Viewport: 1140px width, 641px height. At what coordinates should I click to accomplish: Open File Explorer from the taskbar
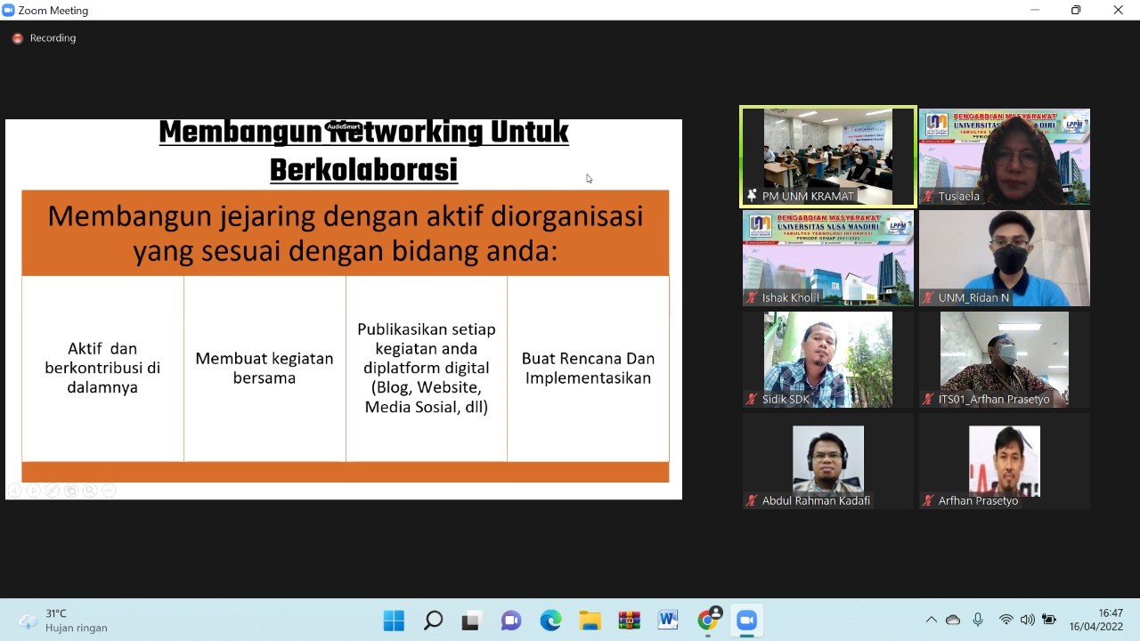[590, 621]
